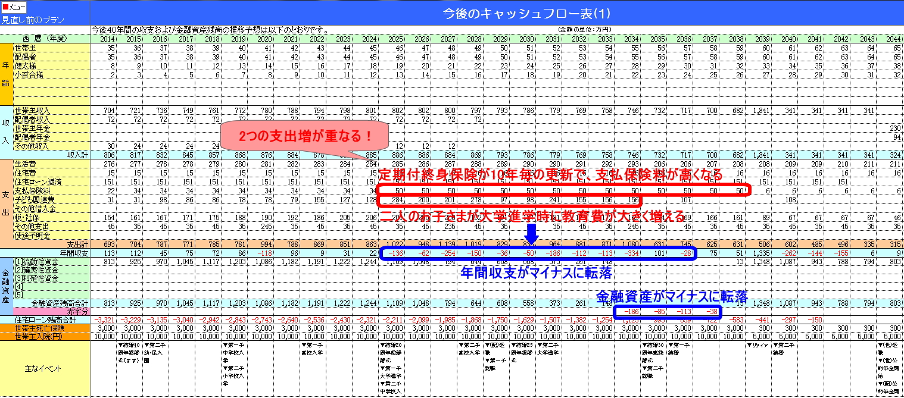The width and height of the screenshot is (904, 398).
Task: Click the メニュー button
Action: [14, 8]
